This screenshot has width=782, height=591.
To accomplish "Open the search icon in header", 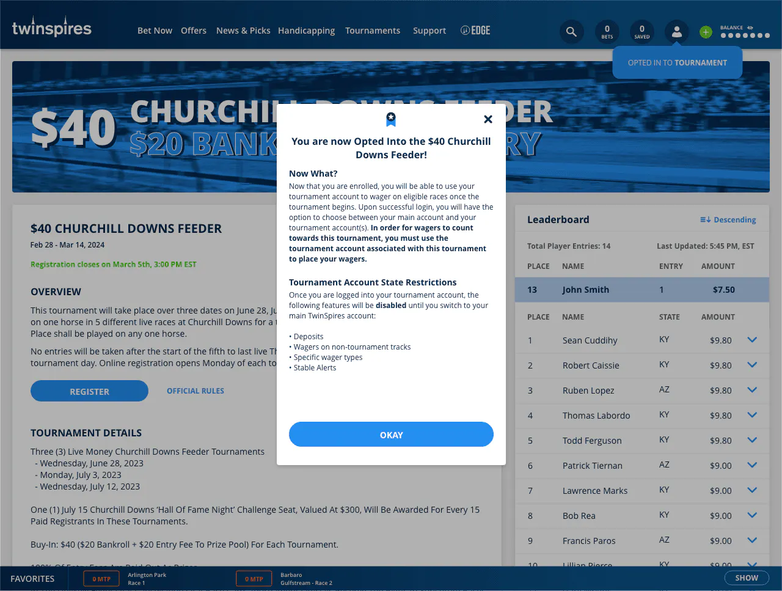I will [571, 32].
